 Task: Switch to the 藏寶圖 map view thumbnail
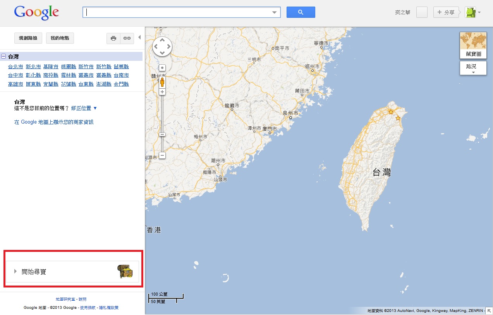point(473,45)
